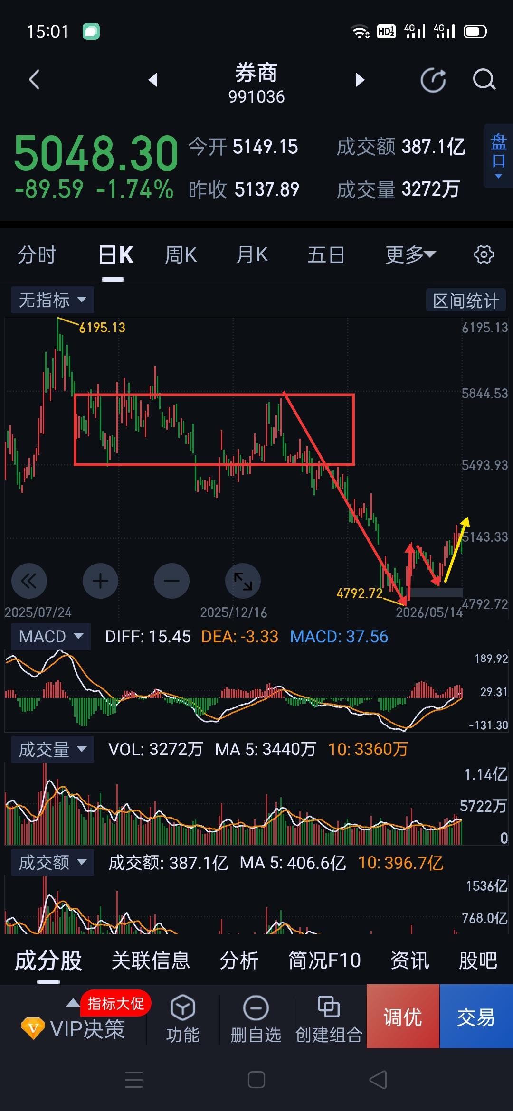Open the 关联信息 tab
513x1111 pixels.
coord(151,960)
